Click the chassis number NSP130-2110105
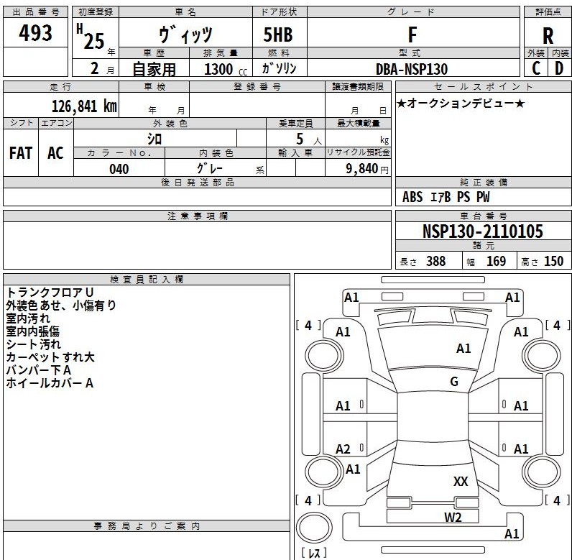This screenshot has height=560, width=572. 483,231
